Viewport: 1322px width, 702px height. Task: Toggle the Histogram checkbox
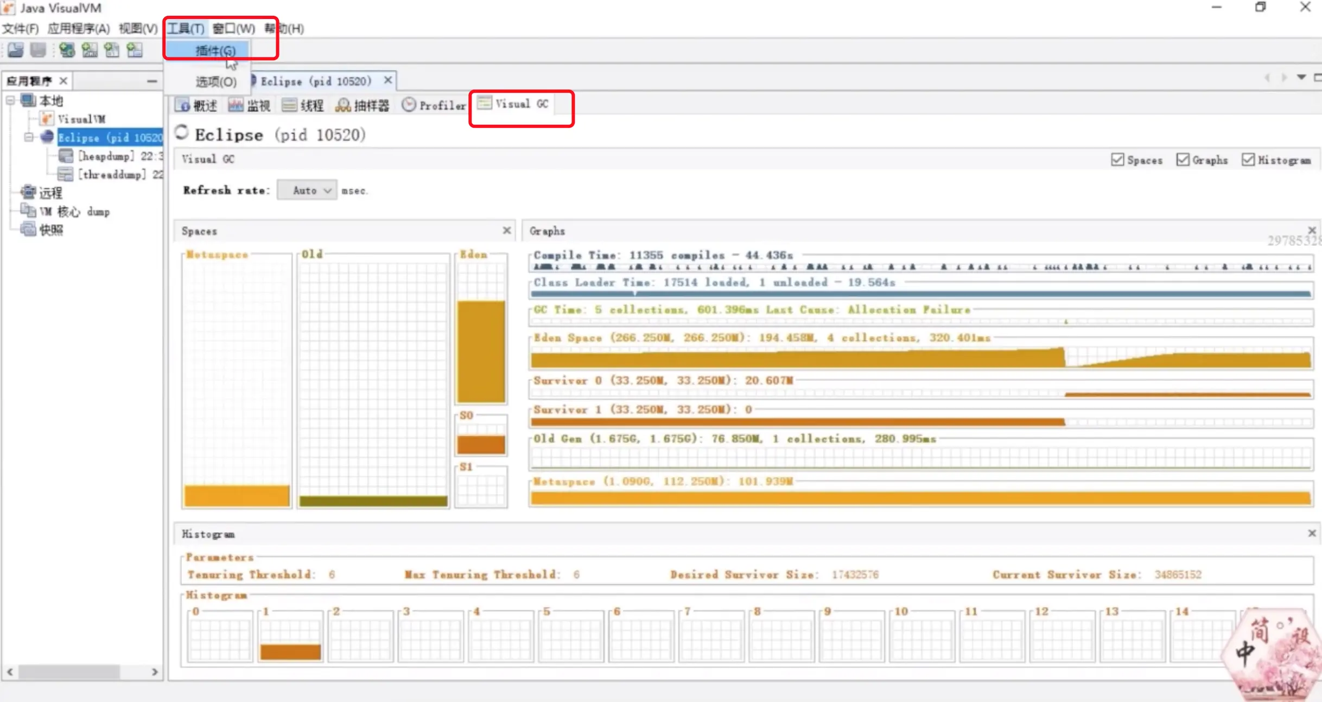[x=1248, y=160]
